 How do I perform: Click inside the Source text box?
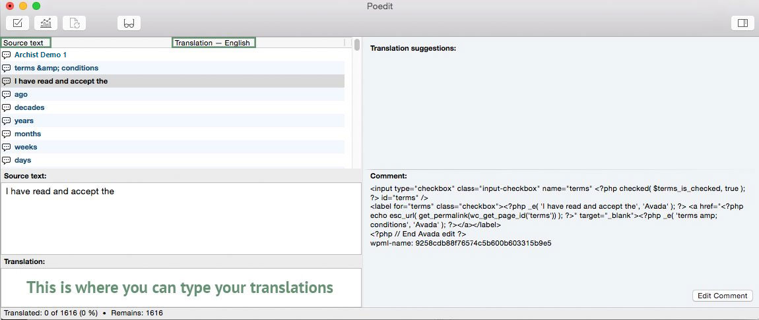tap(181, 221)
